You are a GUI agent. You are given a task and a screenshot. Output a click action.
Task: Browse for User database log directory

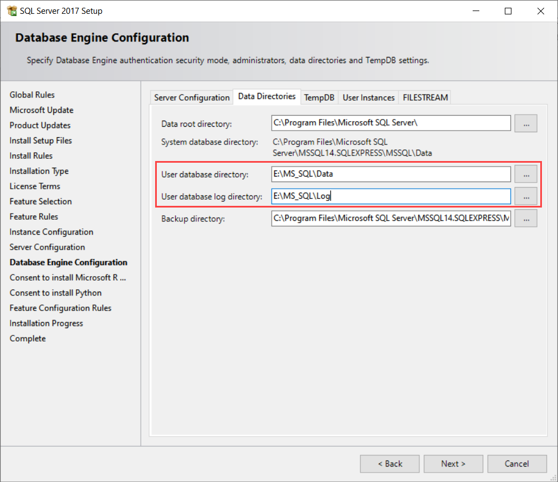point(526,196)
